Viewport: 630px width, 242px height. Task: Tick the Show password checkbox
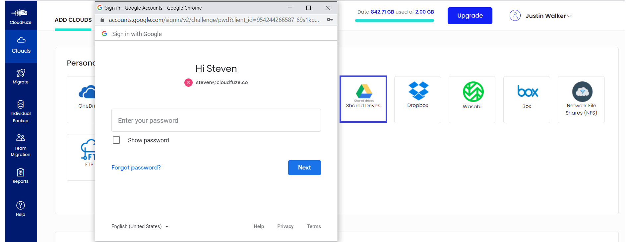pos(116,140)
